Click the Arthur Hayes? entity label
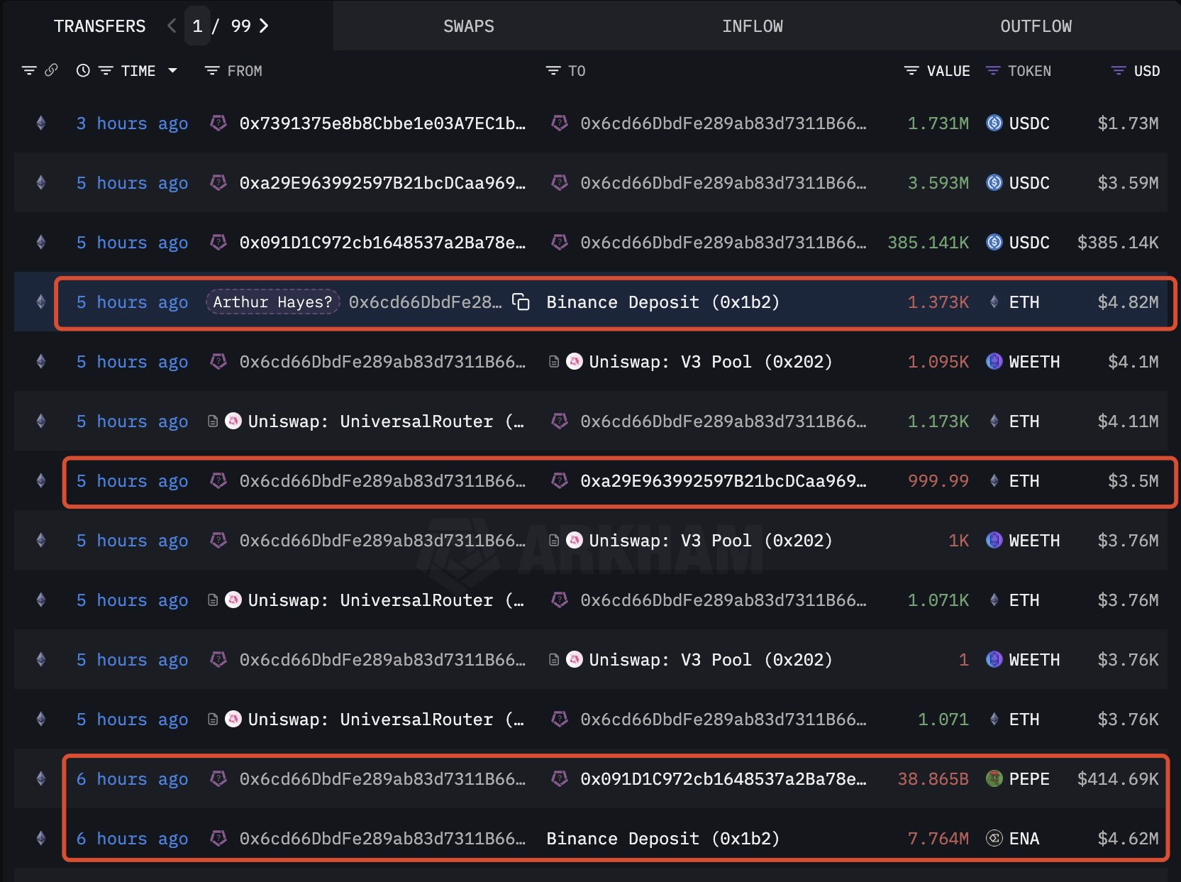Image resolution: width=1181 pixels, height=882 pixels. click(x=272, y=302)
